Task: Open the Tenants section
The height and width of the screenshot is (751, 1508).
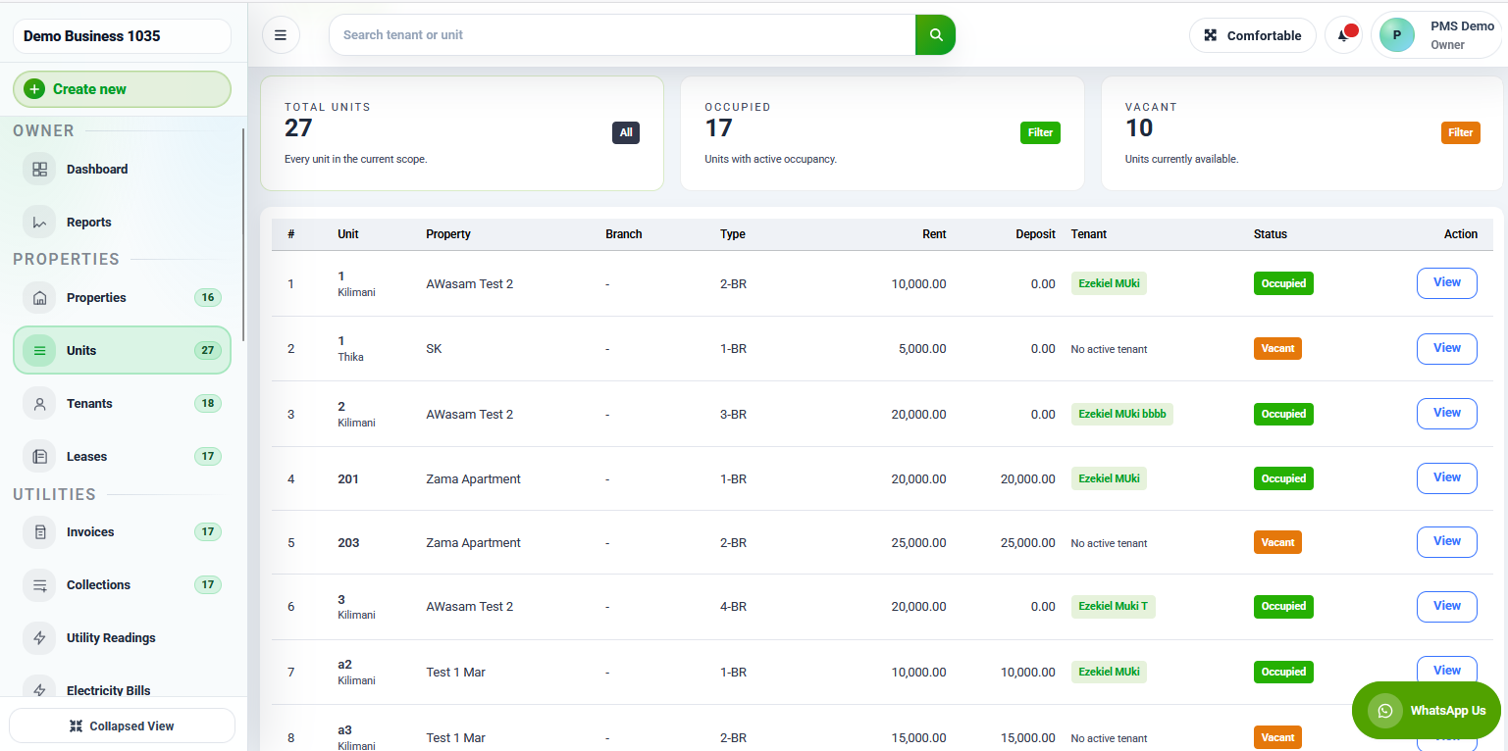Action: (x=89, y=403)
